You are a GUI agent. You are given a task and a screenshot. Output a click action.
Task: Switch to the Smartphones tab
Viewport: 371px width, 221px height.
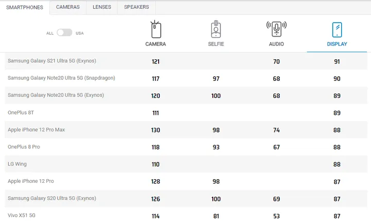pyautogui.click(x=25, y=7)
